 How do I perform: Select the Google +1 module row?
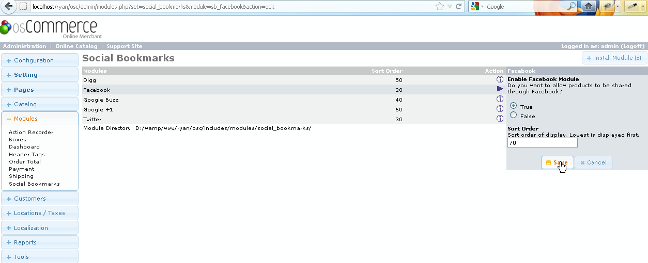coord(293,109)
